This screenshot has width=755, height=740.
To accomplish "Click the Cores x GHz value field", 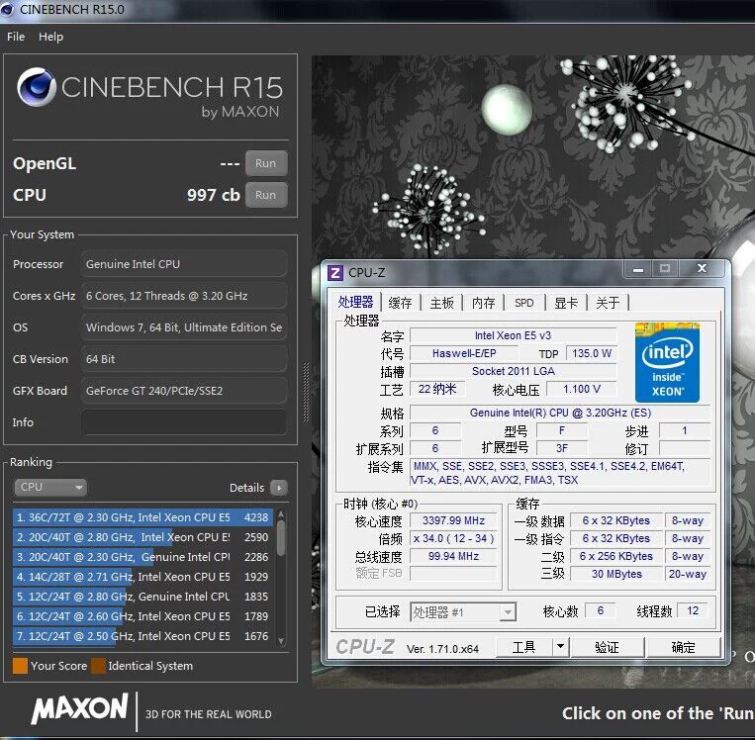I will 184,296.
